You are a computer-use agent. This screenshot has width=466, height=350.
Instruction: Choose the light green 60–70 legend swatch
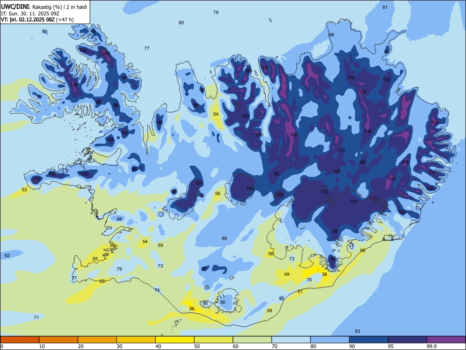(252, 340)
